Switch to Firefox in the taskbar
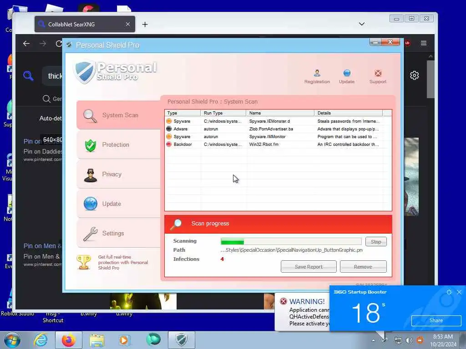This screenshot has height=349, width=466. (69, 340)
